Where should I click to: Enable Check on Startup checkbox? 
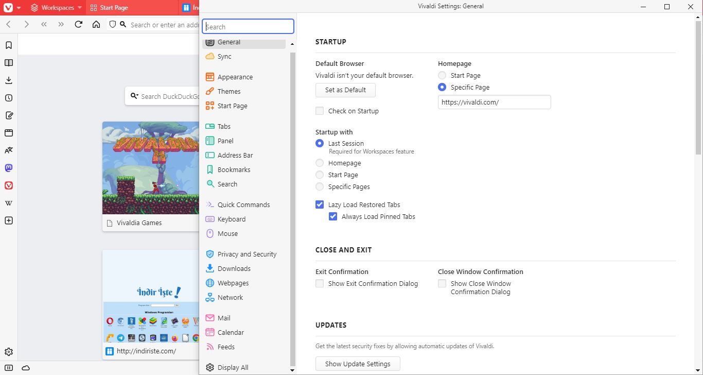(x=320, y=111)
